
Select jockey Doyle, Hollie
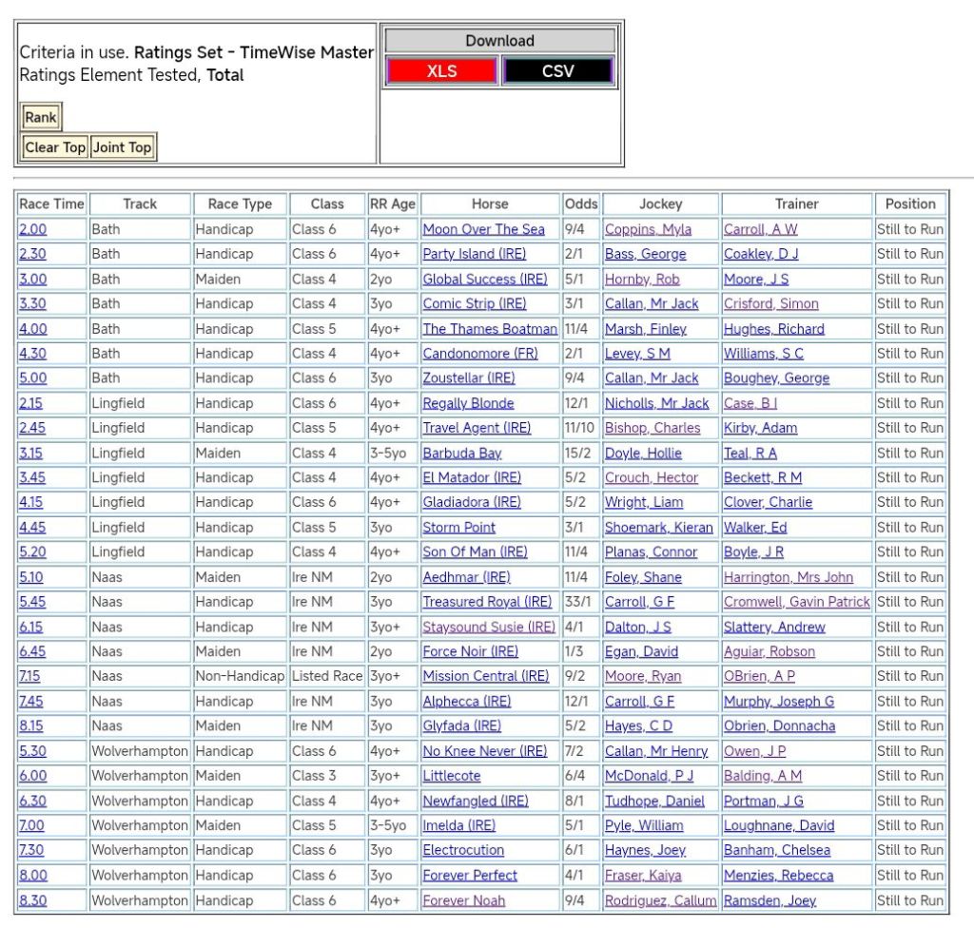coord(643,454)
